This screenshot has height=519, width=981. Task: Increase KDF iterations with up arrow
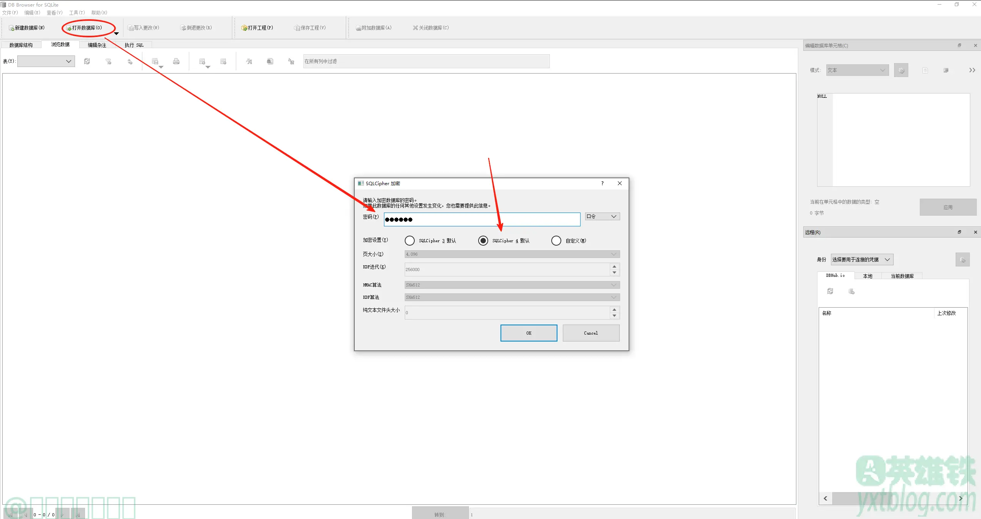(x=614, y=266)
